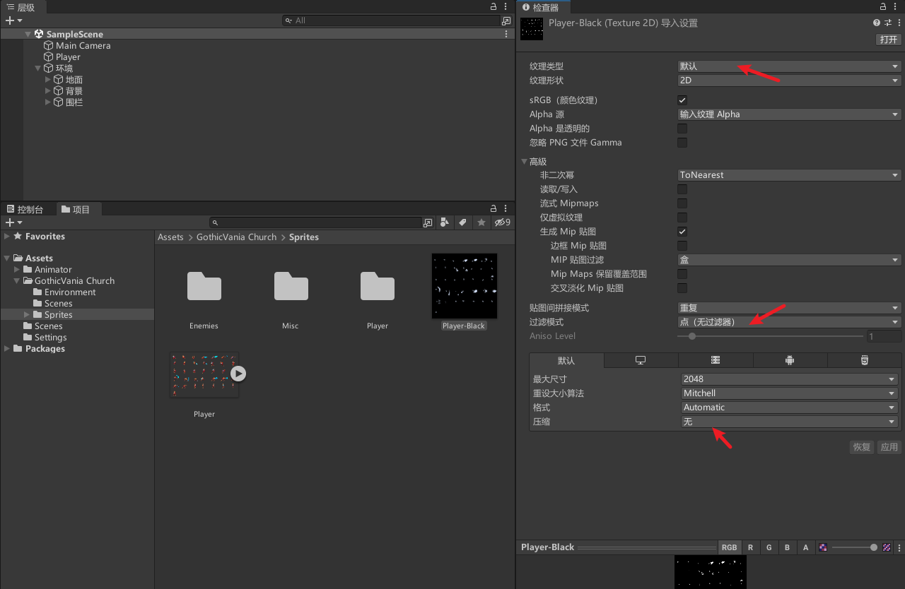Toggle 忽略 PNG 文件 Gamma checkbox
Image resolution: width=905 pixels, height=589 pixels.
click(682, 143)
